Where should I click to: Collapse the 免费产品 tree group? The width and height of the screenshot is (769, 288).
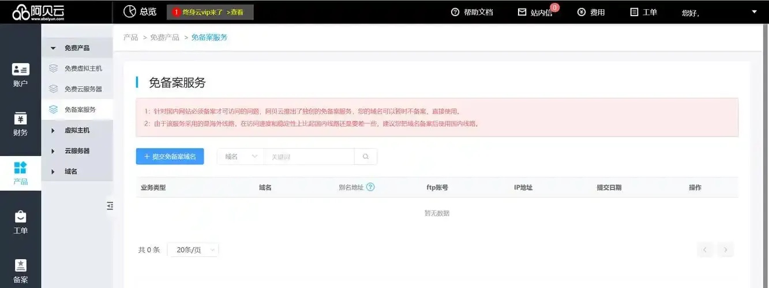[x=77, y=48]
